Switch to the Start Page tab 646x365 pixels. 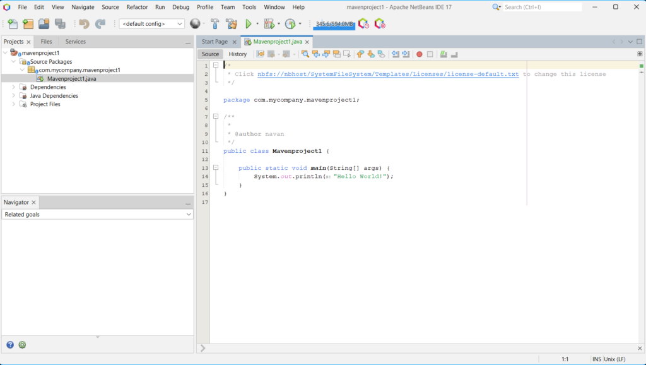click(214, 42)
